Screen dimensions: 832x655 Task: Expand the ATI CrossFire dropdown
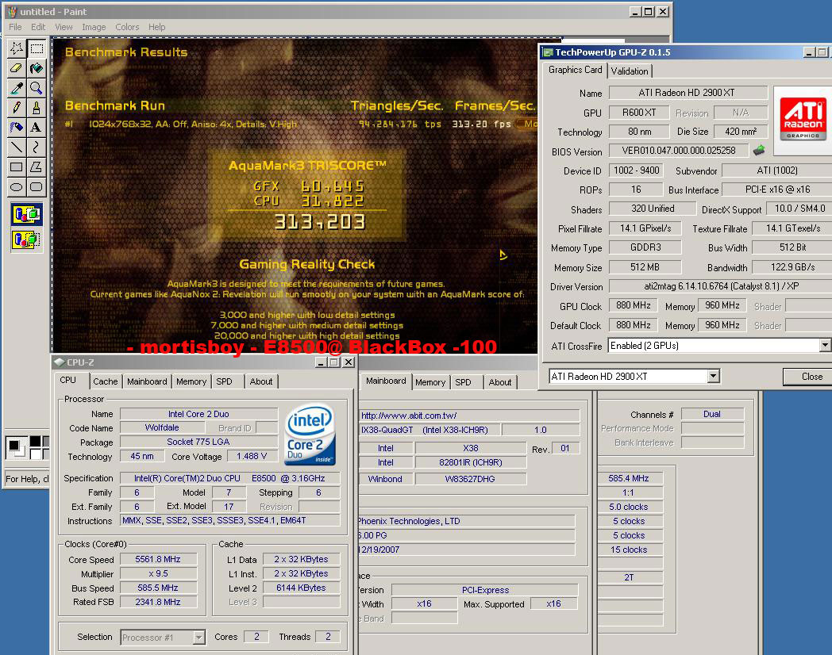(825, 346)
